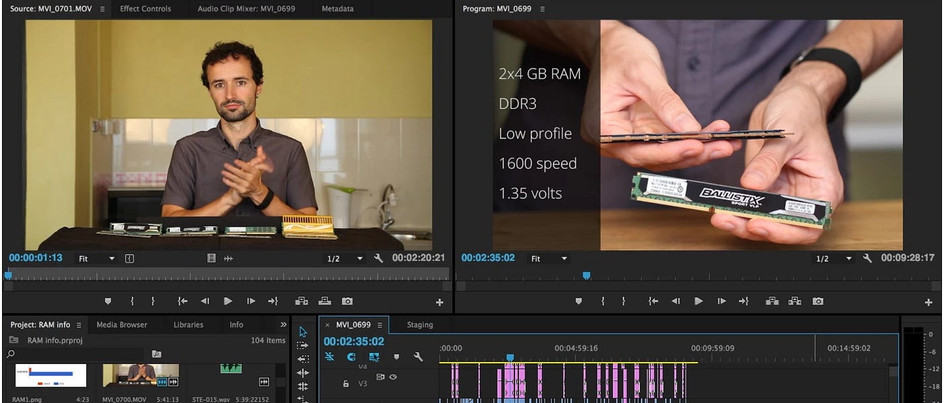
Task: Open the Media Browser tab
Action: 122,324
